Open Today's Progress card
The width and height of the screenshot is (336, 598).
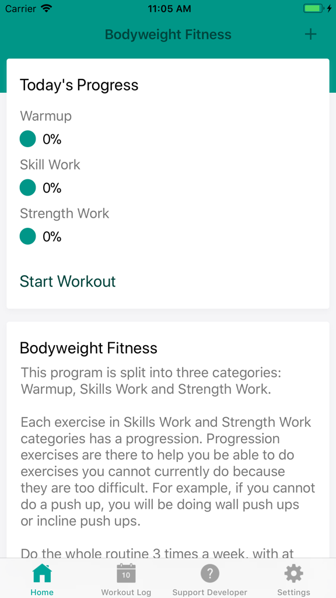[x=79, y=85]
